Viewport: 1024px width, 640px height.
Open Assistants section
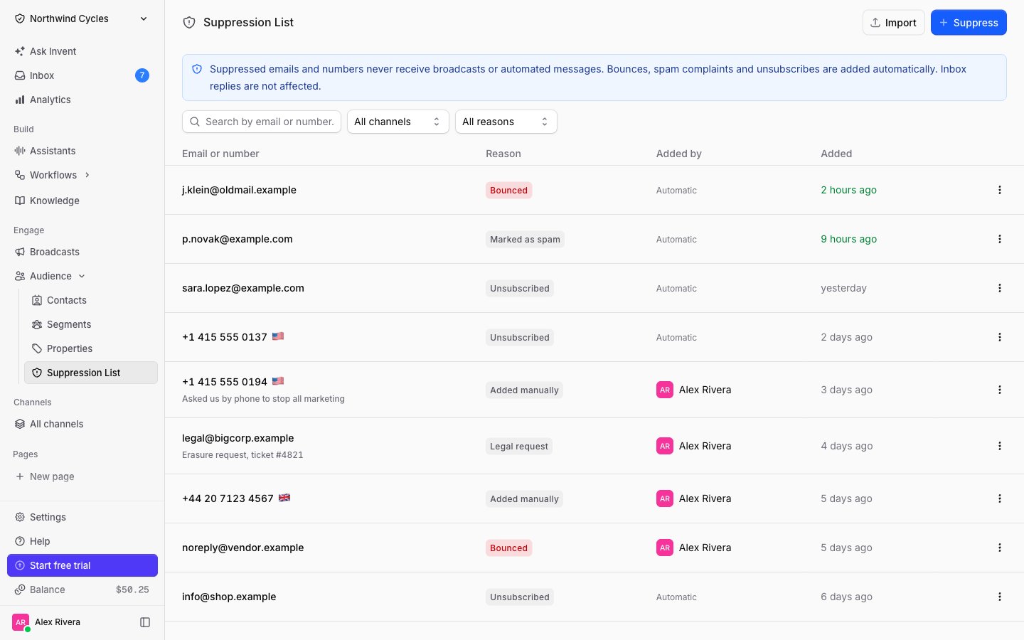[x=82, y=151]
